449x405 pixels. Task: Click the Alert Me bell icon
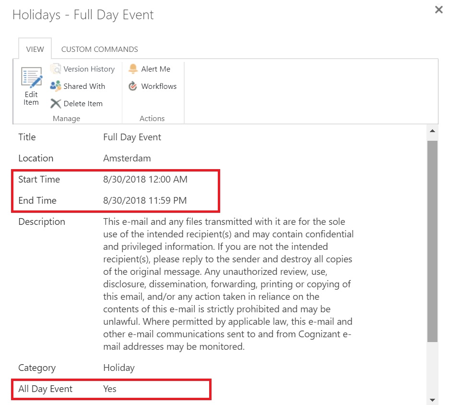click(133, 69)
